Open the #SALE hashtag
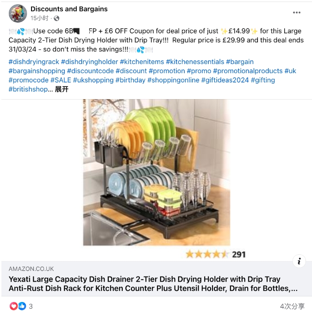Viewport: 312px width, 314px height. (61, 80)
